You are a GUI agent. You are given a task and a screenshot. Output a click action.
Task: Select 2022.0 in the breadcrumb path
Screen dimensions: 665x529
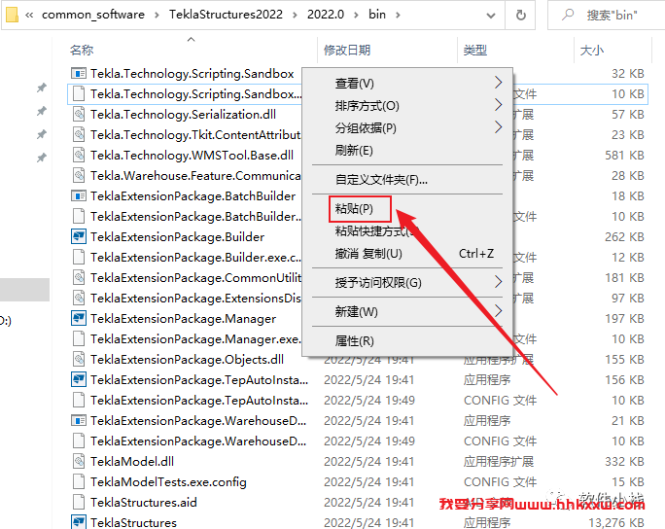click(x=326, y=15)
